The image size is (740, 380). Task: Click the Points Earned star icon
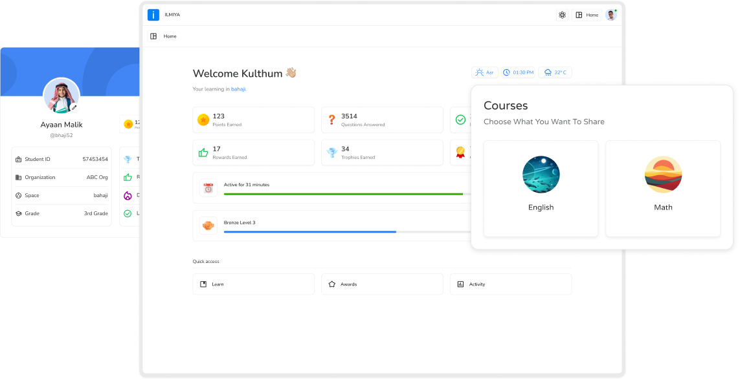(203, 120)
